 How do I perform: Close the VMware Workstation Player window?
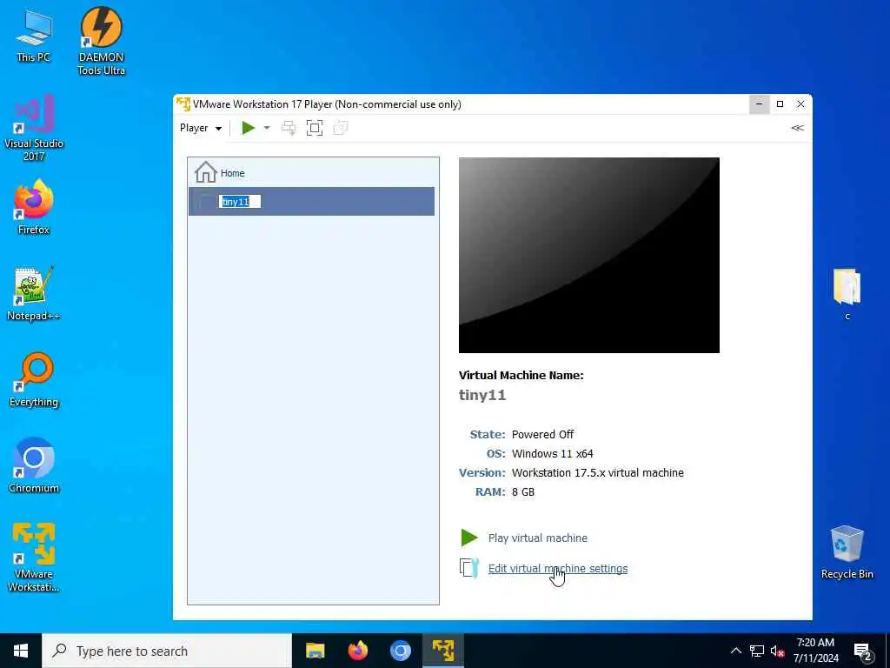point(800,104)
